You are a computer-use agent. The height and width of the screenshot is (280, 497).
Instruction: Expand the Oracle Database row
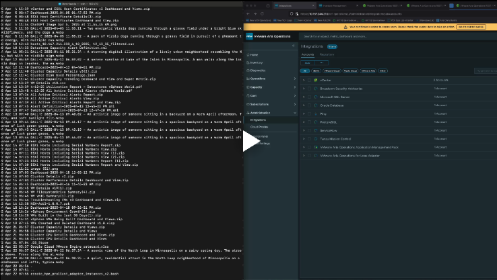point(304,105)
